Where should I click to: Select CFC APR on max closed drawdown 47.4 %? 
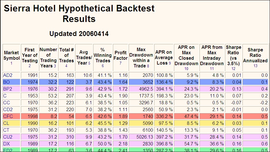[191, 116]
